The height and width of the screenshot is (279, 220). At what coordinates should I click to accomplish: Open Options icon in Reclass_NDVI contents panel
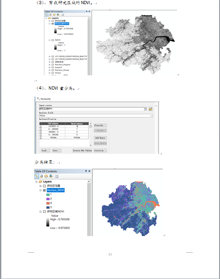[57, 176]
